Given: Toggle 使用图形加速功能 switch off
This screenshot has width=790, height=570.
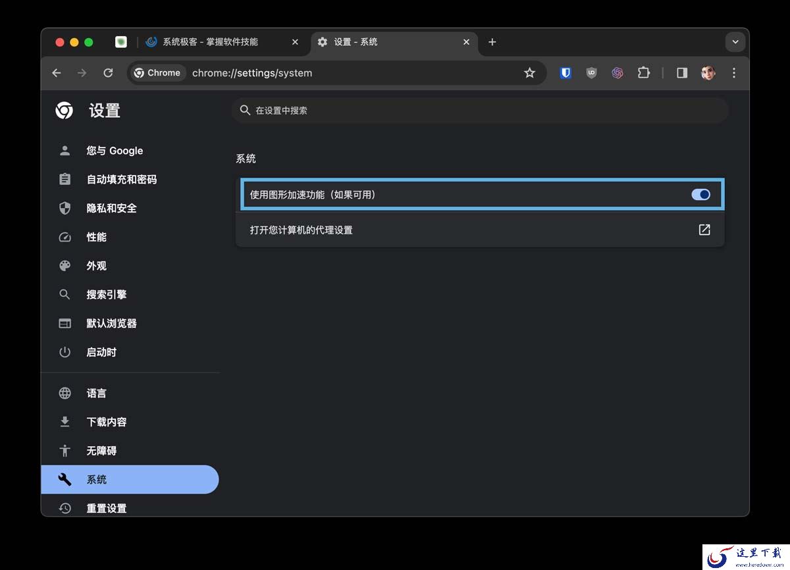Looking at the screenshot, I should click(x=700, y=194).
